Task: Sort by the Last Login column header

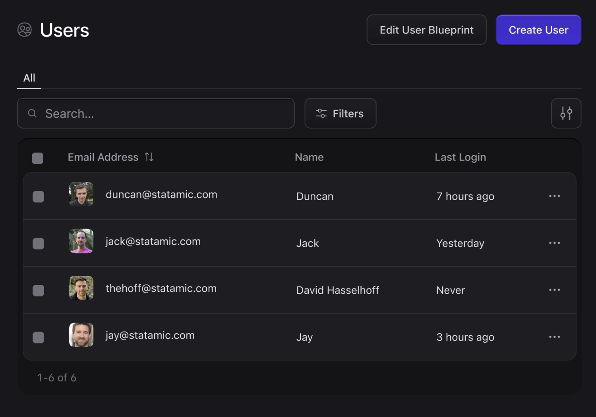Action: 460,157
